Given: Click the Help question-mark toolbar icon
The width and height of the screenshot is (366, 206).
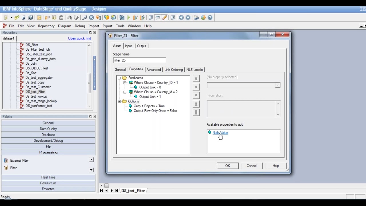Looking at the screenshot, I should 210,18.
